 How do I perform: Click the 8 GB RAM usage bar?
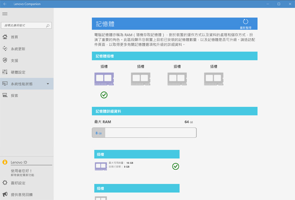click(x=144, y=133)
